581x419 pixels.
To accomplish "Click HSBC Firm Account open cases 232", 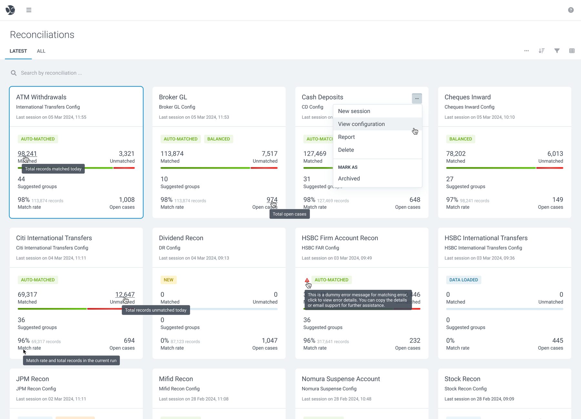I will 415,341.
